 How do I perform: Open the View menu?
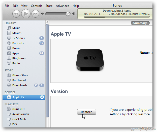coord(24,6)
